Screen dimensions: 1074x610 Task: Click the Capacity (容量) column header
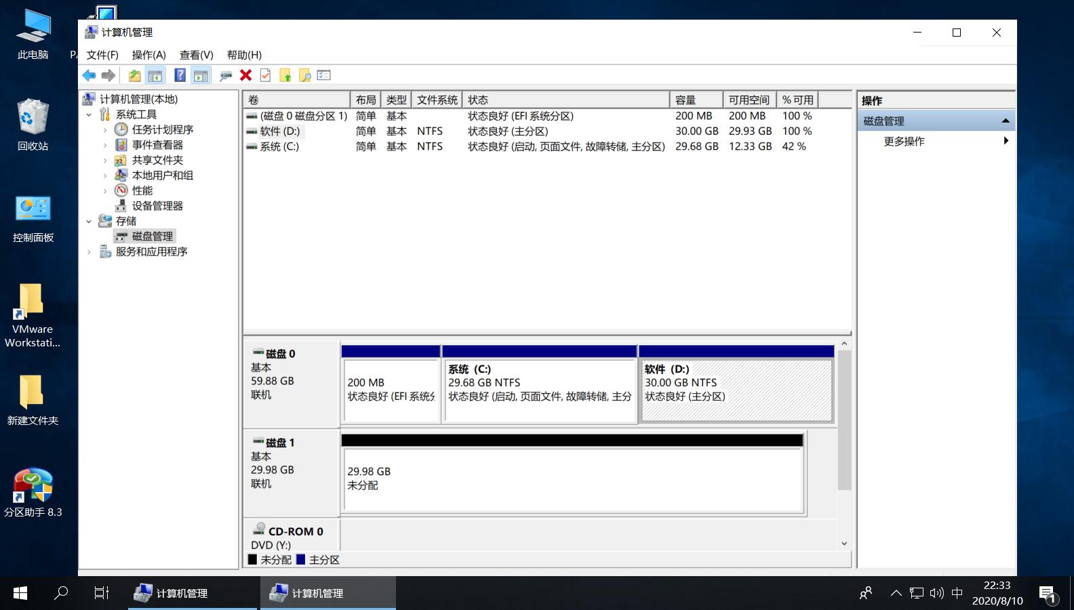(696, 100)
